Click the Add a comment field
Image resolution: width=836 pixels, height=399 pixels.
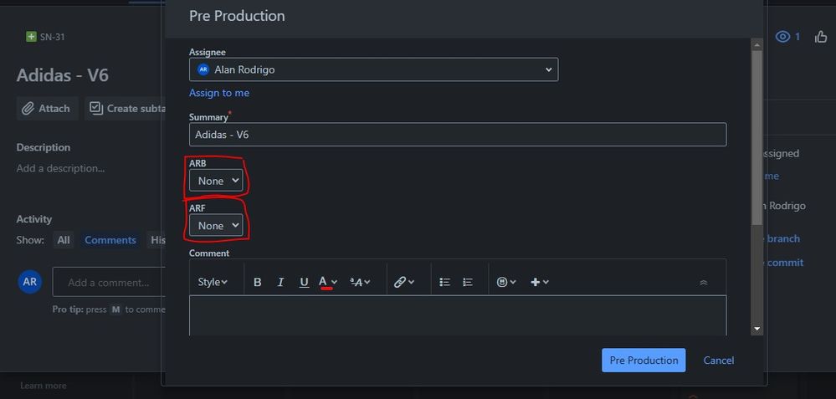point(110,283)
